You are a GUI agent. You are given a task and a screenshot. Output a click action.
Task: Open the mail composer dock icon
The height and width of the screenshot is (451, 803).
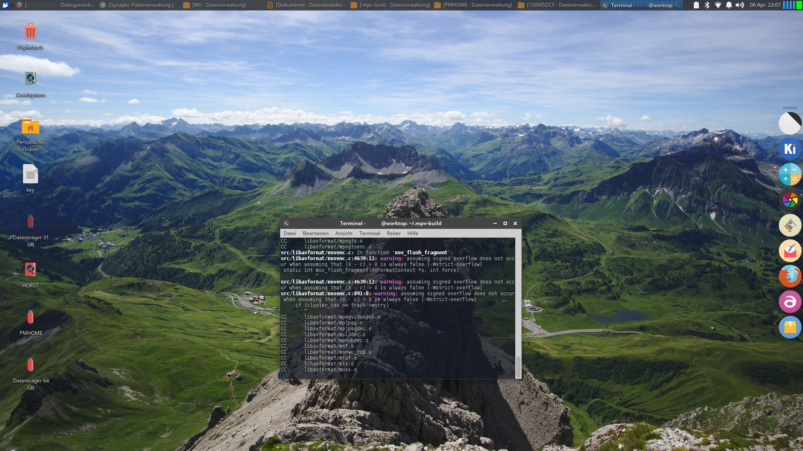(x=790, y=251)
